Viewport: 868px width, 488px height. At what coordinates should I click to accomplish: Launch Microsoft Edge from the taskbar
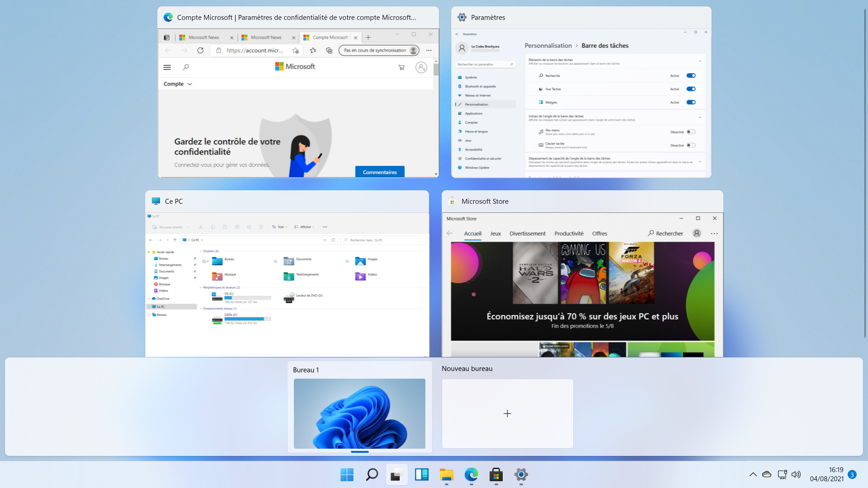point(471,474)
